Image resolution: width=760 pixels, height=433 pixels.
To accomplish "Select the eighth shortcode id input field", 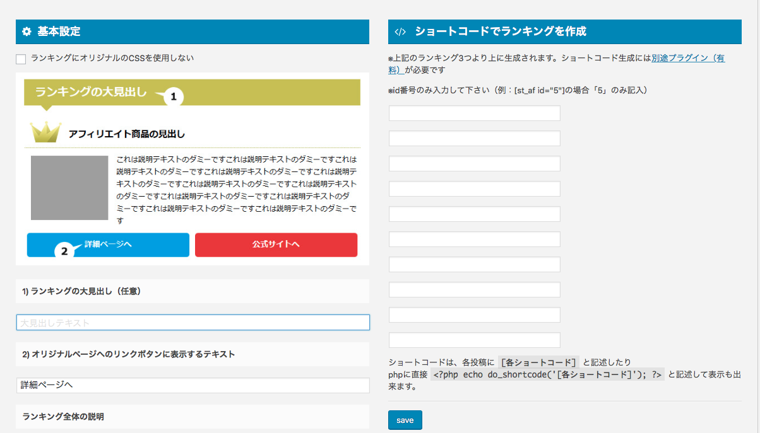I will tap(475, 290).
